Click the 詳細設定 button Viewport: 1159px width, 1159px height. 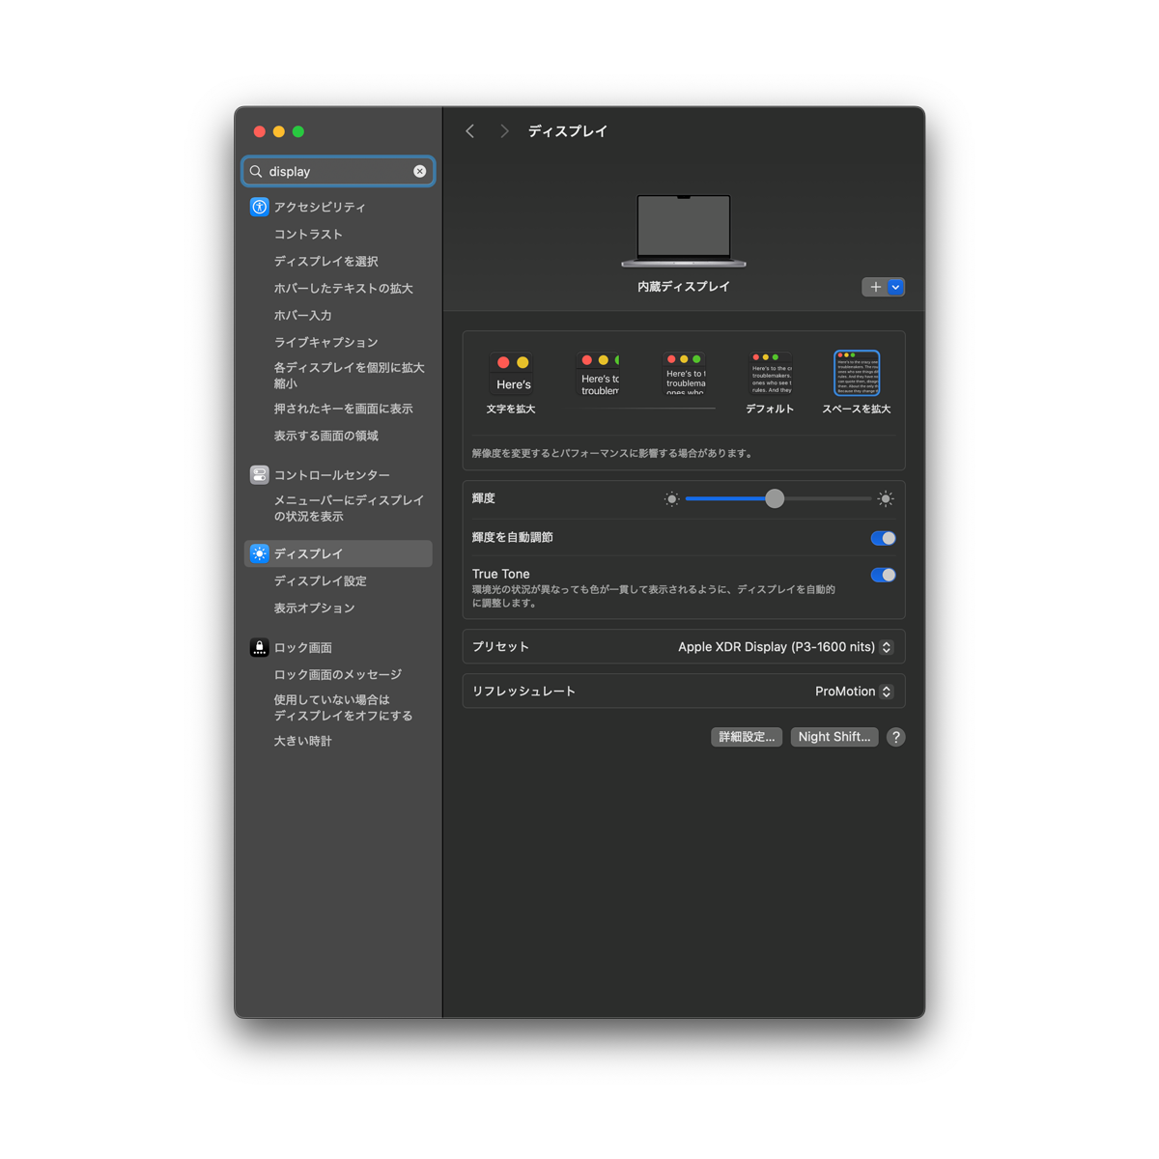(746, 737)
